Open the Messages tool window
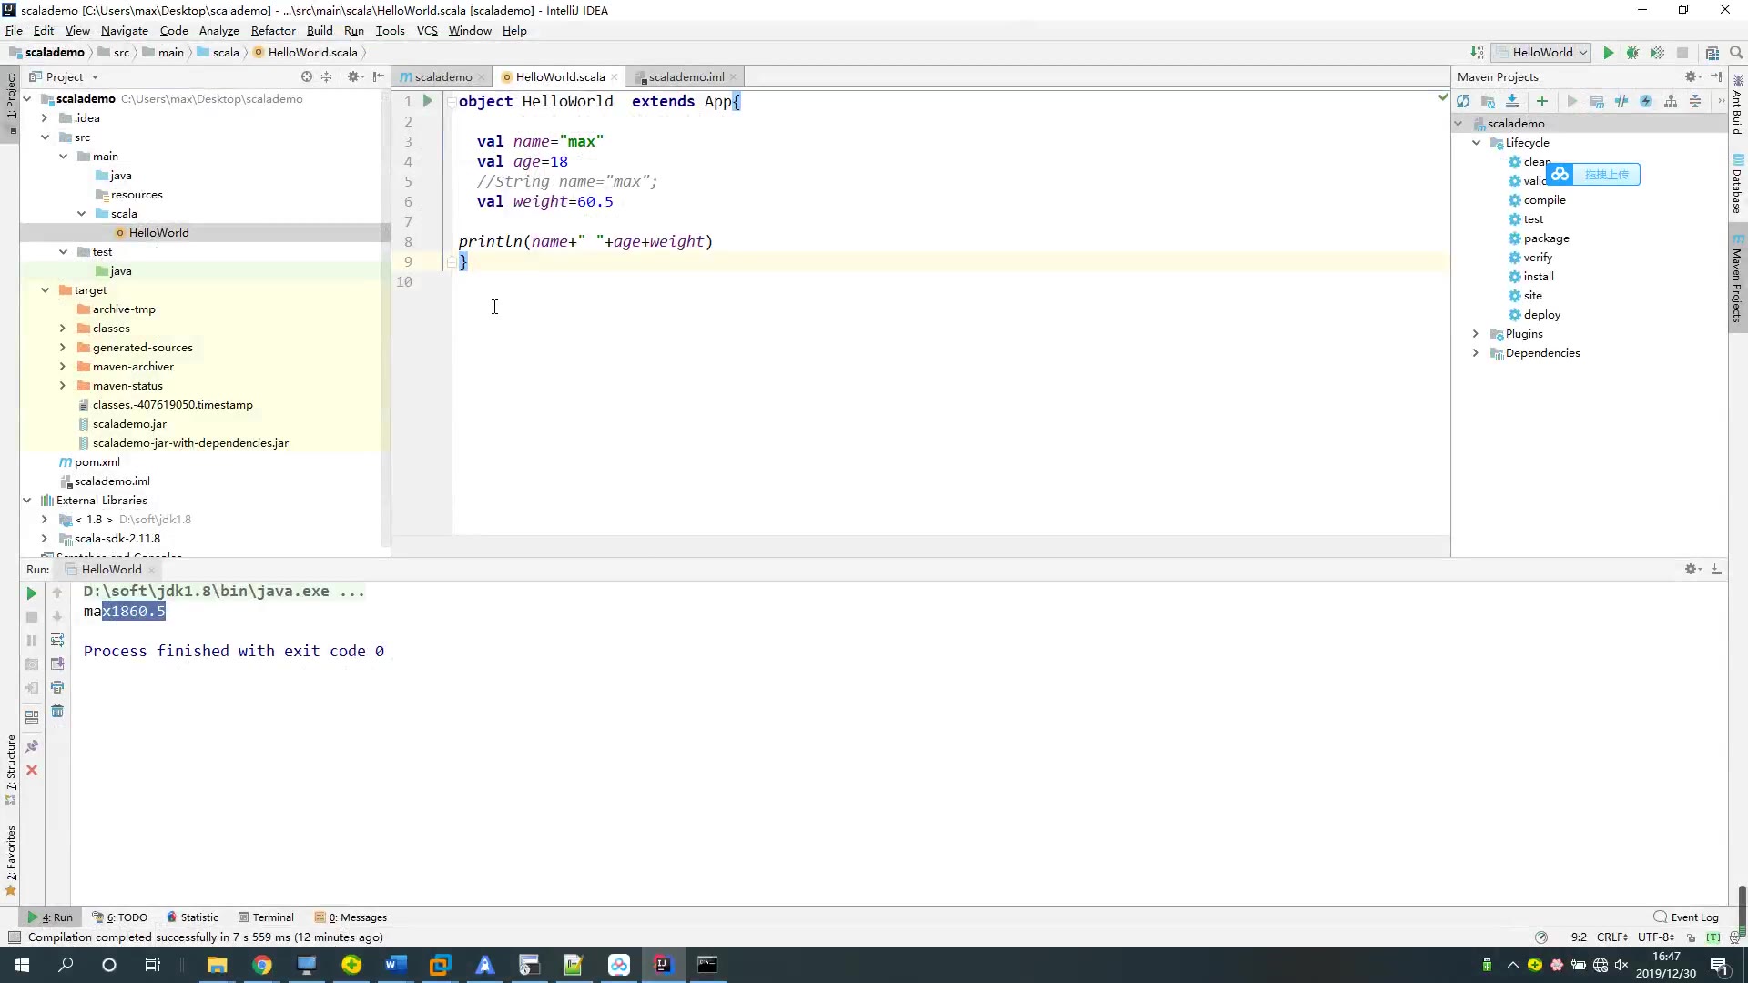Image resolution: width=1748 pixels, height=983 pixels. (x=351, y=917)
